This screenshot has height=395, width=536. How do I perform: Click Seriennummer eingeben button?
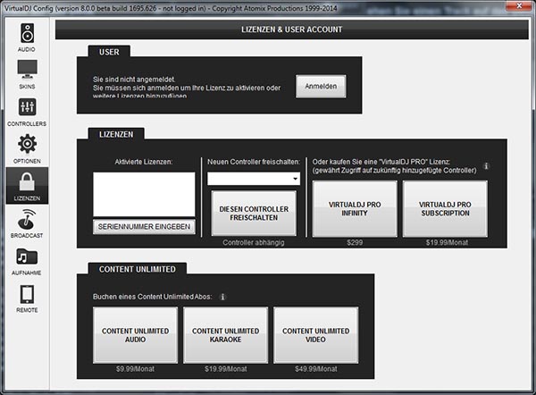(x=144, y=227)
